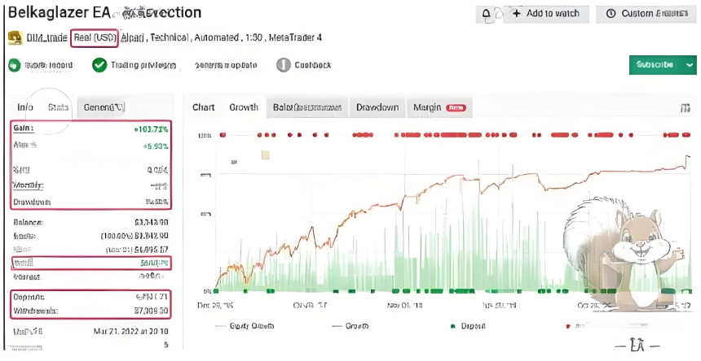Open the Margin tab with red badge
The width and height of the screenshot is (701, 361).
[439, 107]
